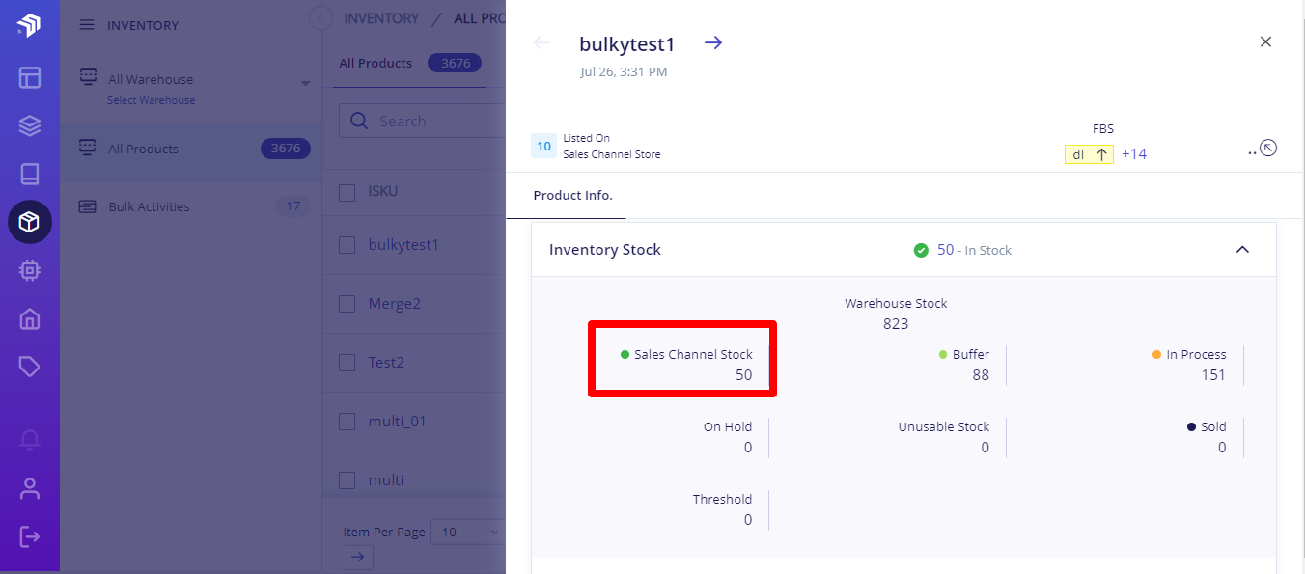Tick the Test2 row checkbox
This screenshot has height=574, width=1305.
347,363
